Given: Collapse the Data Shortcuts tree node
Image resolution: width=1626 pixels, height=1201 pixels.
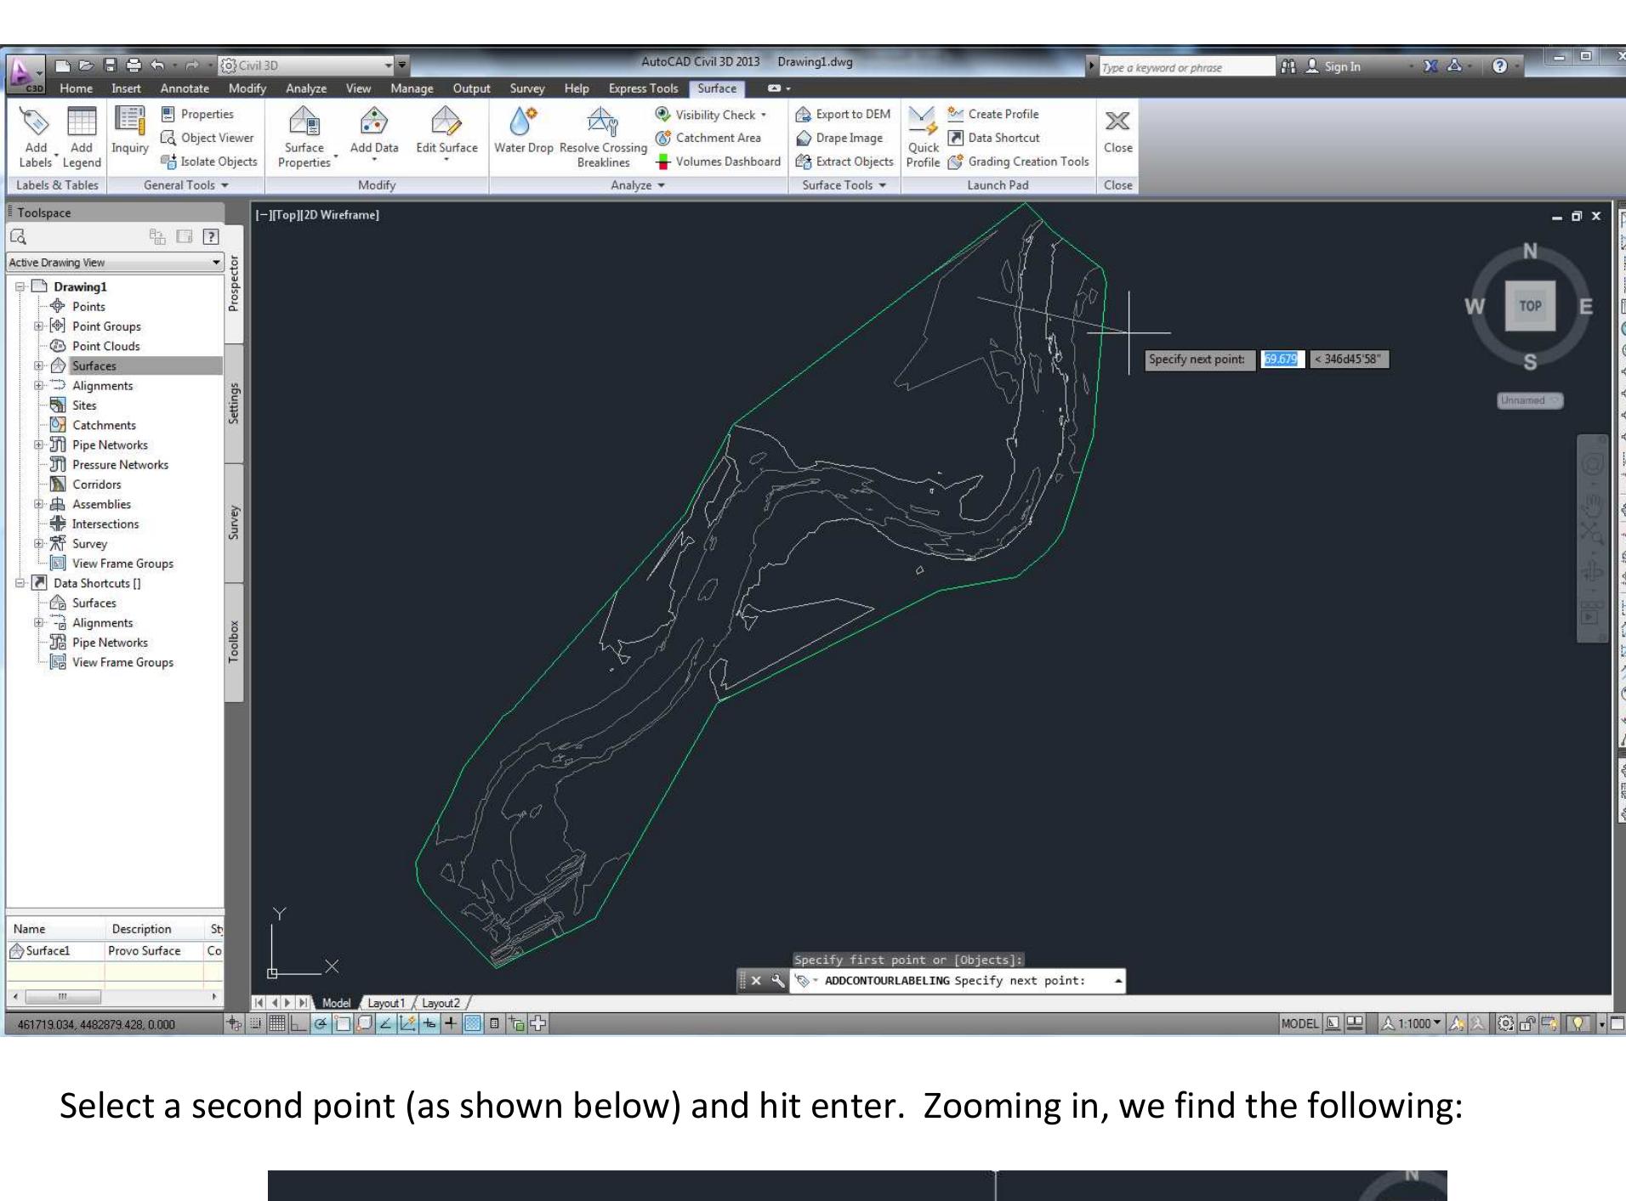Looking at the screenshot, I should click(20, 583).
